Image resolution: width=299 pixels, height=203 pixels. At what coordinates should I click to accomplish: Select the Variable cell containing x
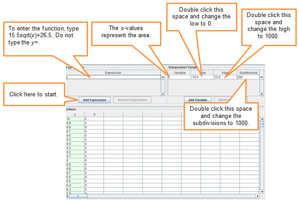pos(179,77)
